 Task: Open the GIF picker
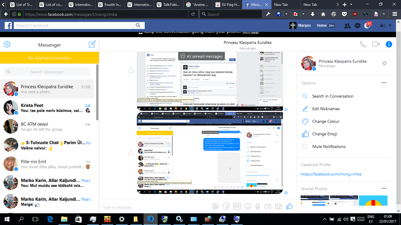point(237,206)
